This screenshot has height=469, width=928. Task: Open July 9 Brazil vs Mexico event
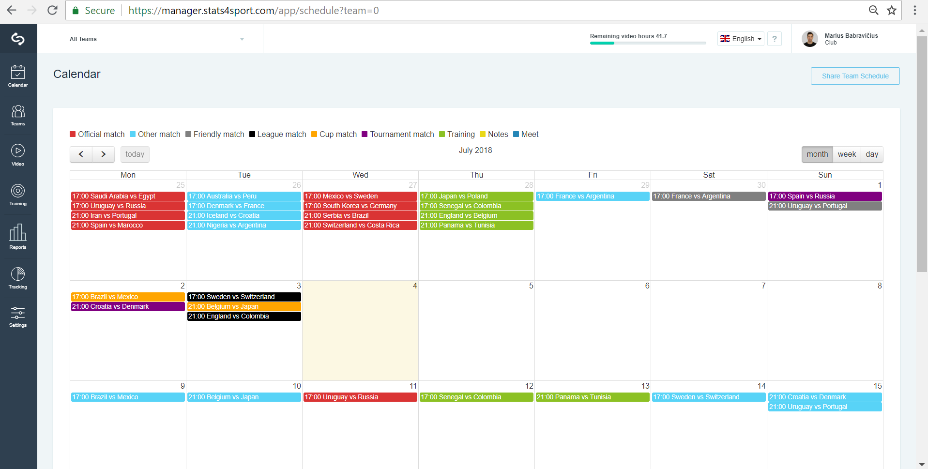(x=128, y=397)
